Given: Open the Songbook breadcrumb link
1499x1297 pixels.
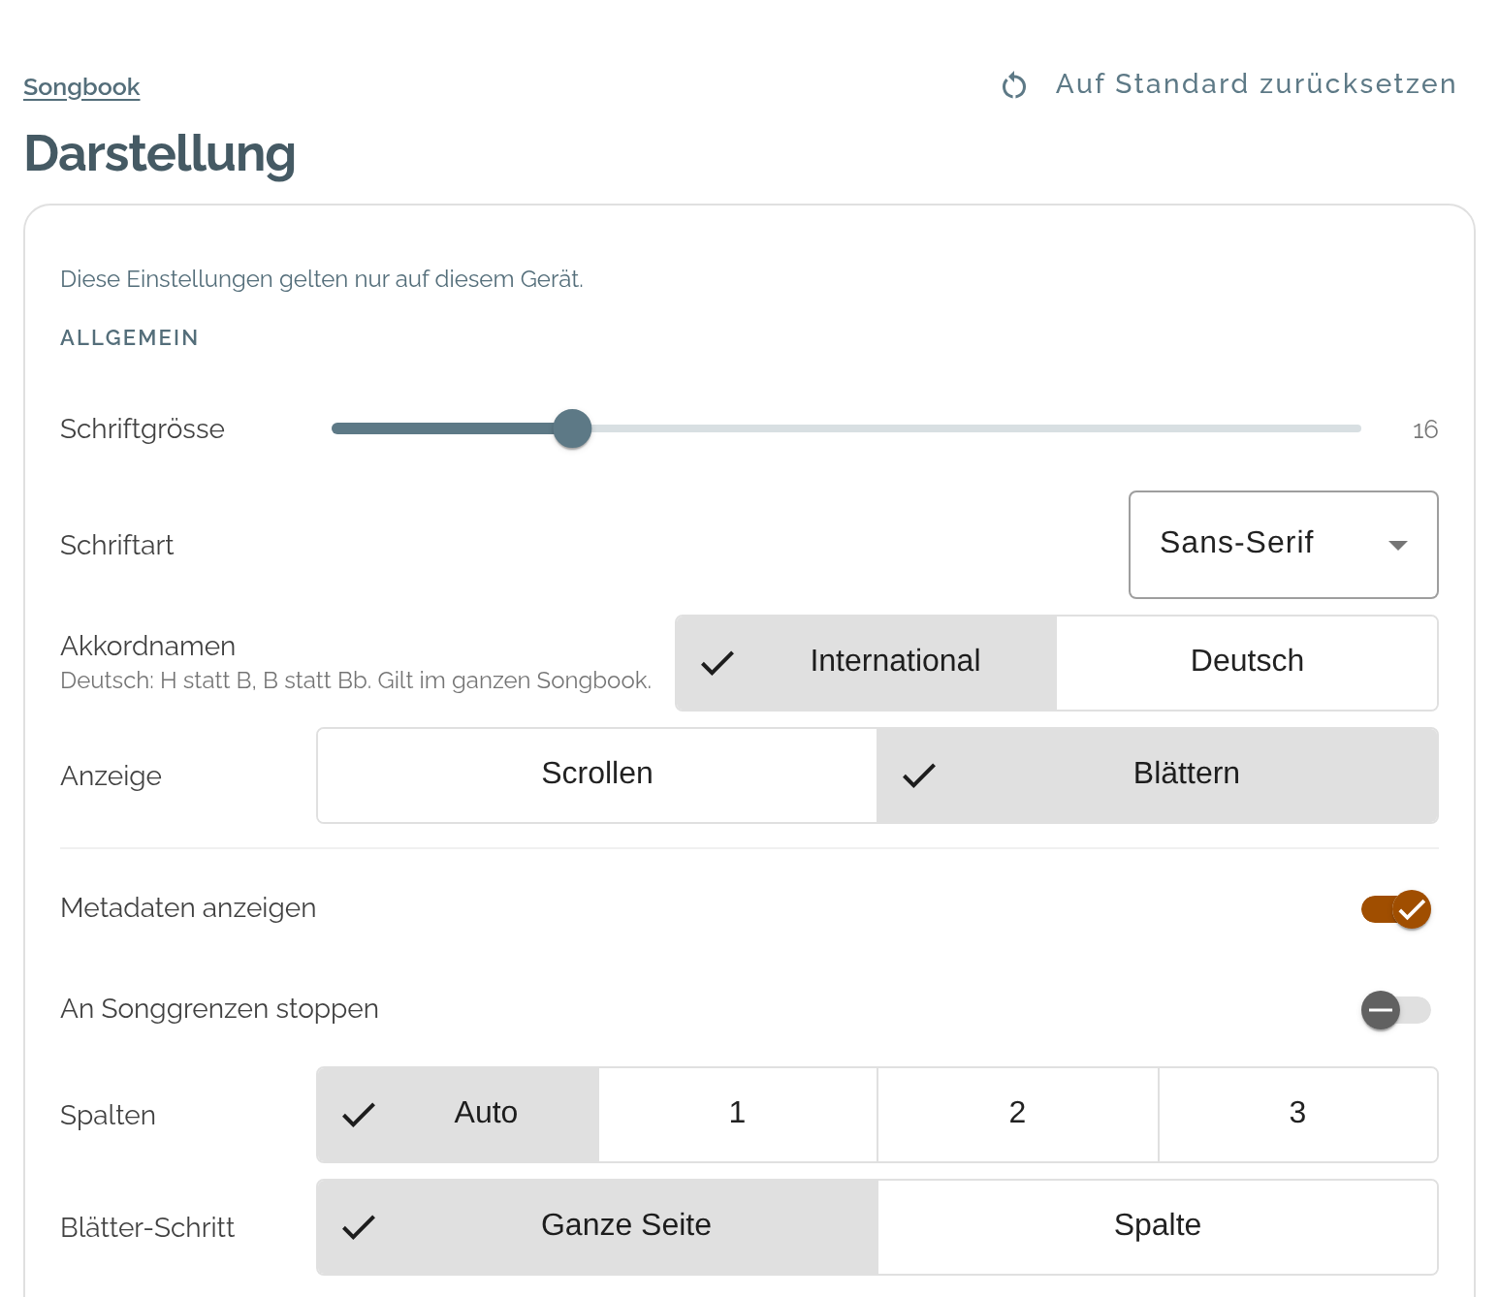Looking at the screenshot, I should point(81,87).
